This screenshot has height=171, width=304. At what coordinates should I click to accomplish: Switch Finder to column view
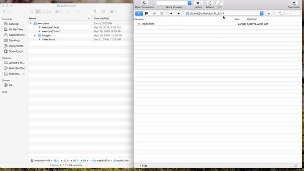tap(44, 11)
